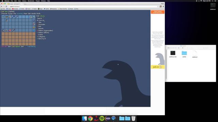Select the second hotbar slot item
The width and height of the screenshot is (218, 122).
[6, 17]
